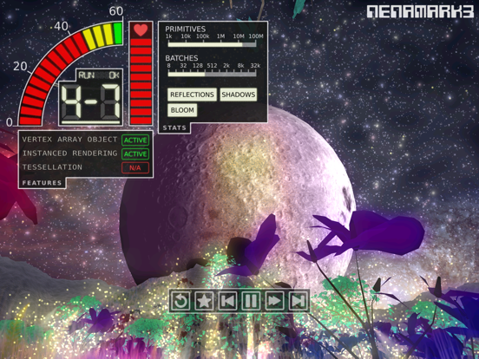This screenshot has height=359, width=479.
Task: Click the RUN OK status indicator
Action: pyautogui.click(x=99, y=75)
